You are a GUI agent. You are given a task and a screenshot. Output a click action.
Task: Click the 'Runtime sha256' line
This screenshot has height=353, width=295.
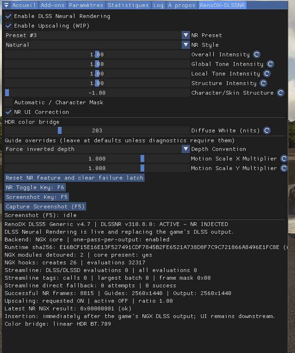click(x=146, y=247)
